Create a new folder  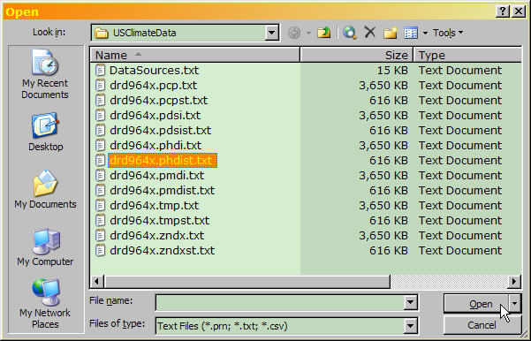[x=391, y=33]
